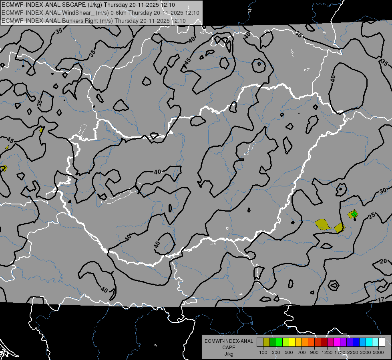Click the purple swatch above 1750
Screen dimensions: 392x360
point(344,342)
